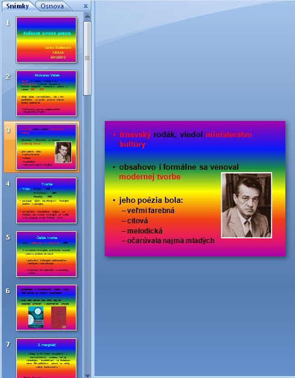Select slide 7 thumbnail Z marginálií
Screen dimensions: 295x378
tap(46, 358)
